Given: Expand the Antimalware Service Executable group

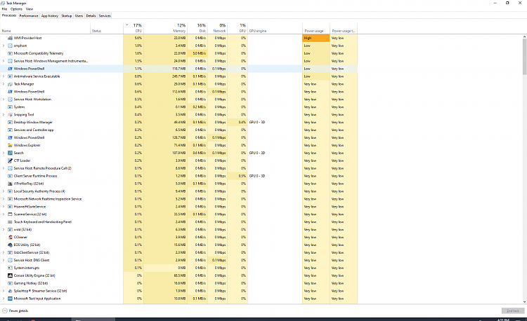Looking at the screenshot, I should pos(4,76).
